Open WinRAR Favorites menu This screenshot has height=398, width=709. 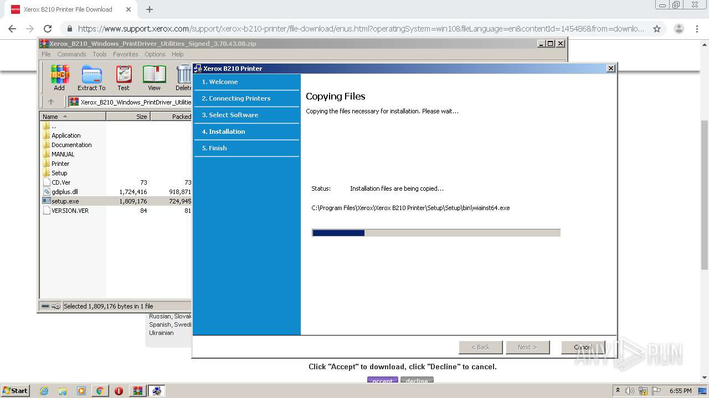(x=126, y=54)
